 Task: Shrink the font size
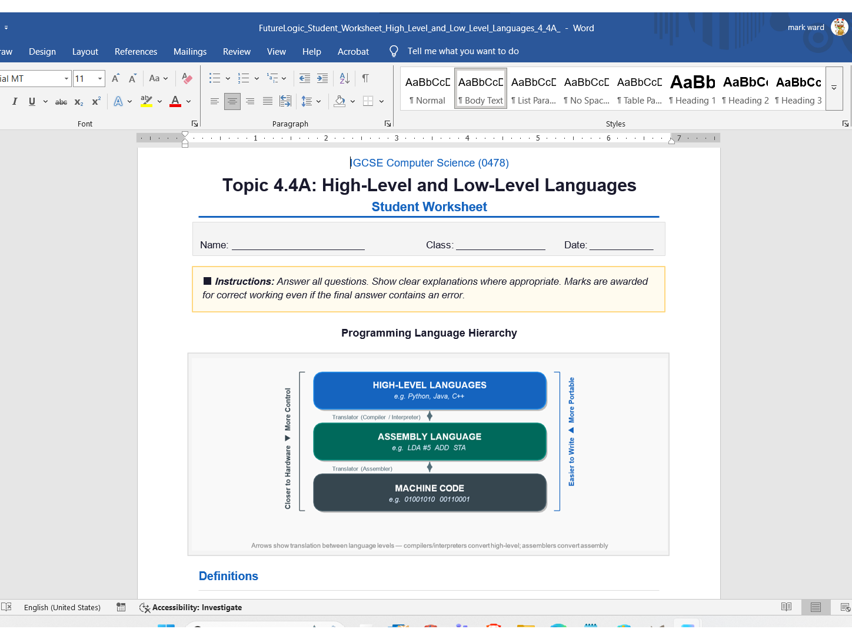pyautogui.click(x=133, y=78)
